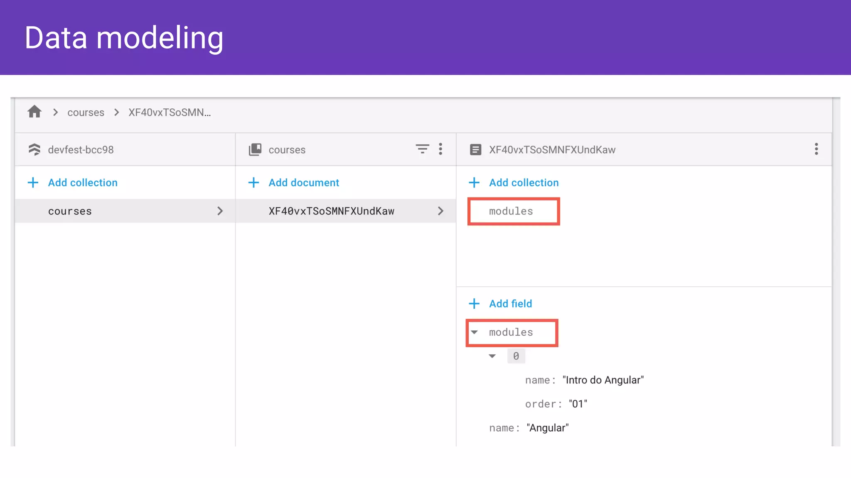Image resolution: width=851 pixels, height=478 pixels.
Task: Open the modules subcollection
Action: tap(511, 211)
